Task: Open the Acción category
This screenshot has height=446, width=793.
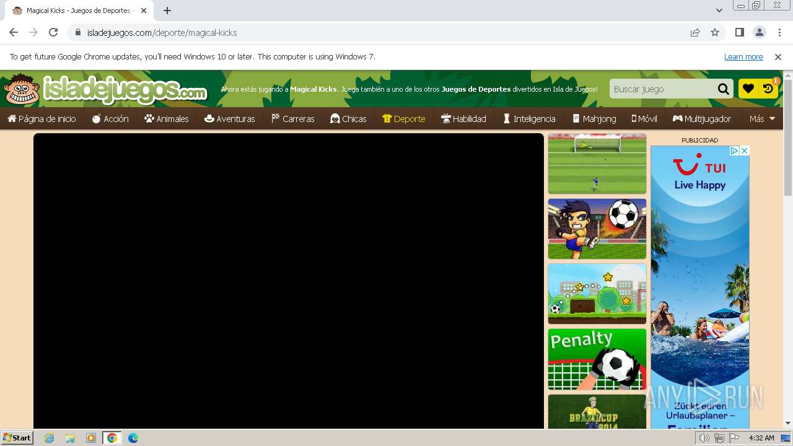Action: pos(110,118)
